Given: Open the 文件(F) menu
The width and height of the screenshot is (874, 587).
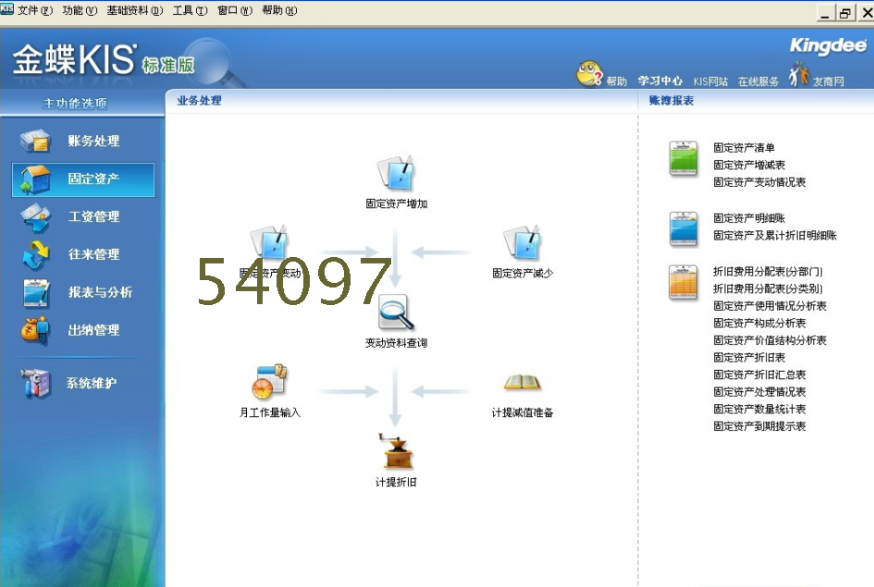Looking at the screenshot, I should point(34,10).
